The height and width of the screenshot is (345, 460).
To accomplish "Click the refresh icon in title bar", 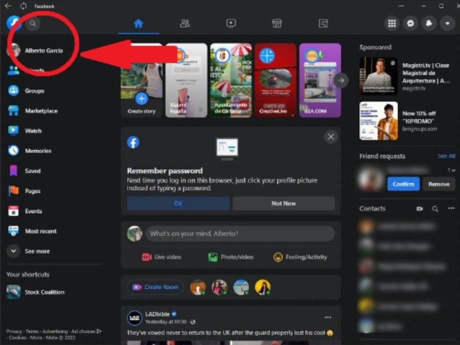I will coord(23,6).
